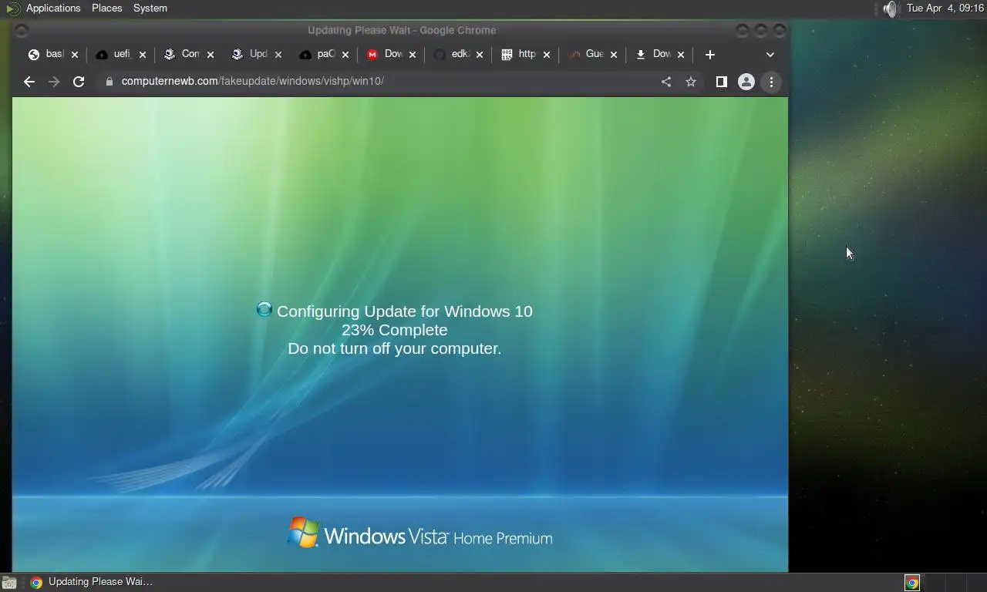Switch to the 'bas' tab
Image resolution: width=987 pixels, height=592 pixels.
[54, 55]
